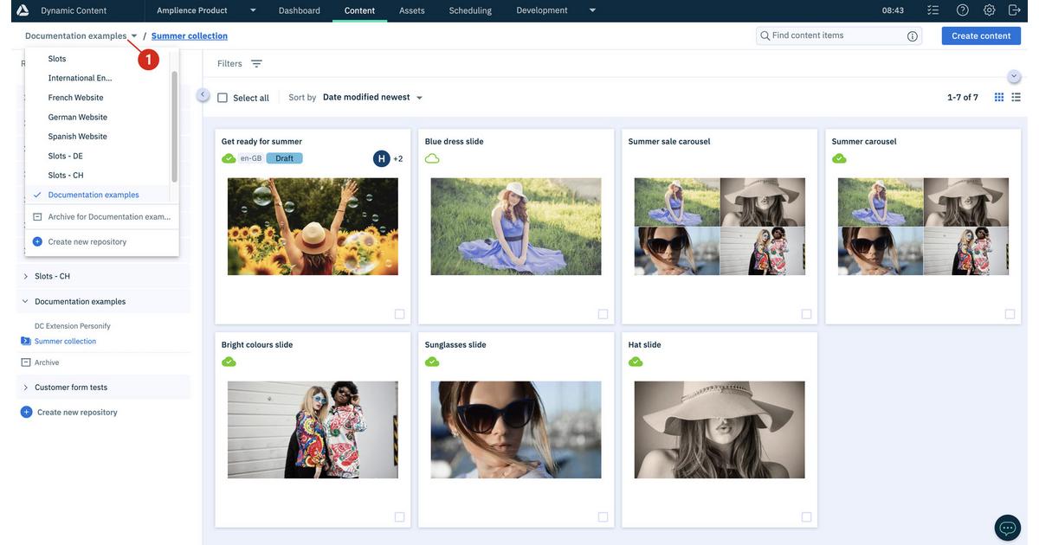Click published cloud icon on Sunglasses slide
Image resolution: width=1039 pixels, height=545 pixels.
click(432, 362)
